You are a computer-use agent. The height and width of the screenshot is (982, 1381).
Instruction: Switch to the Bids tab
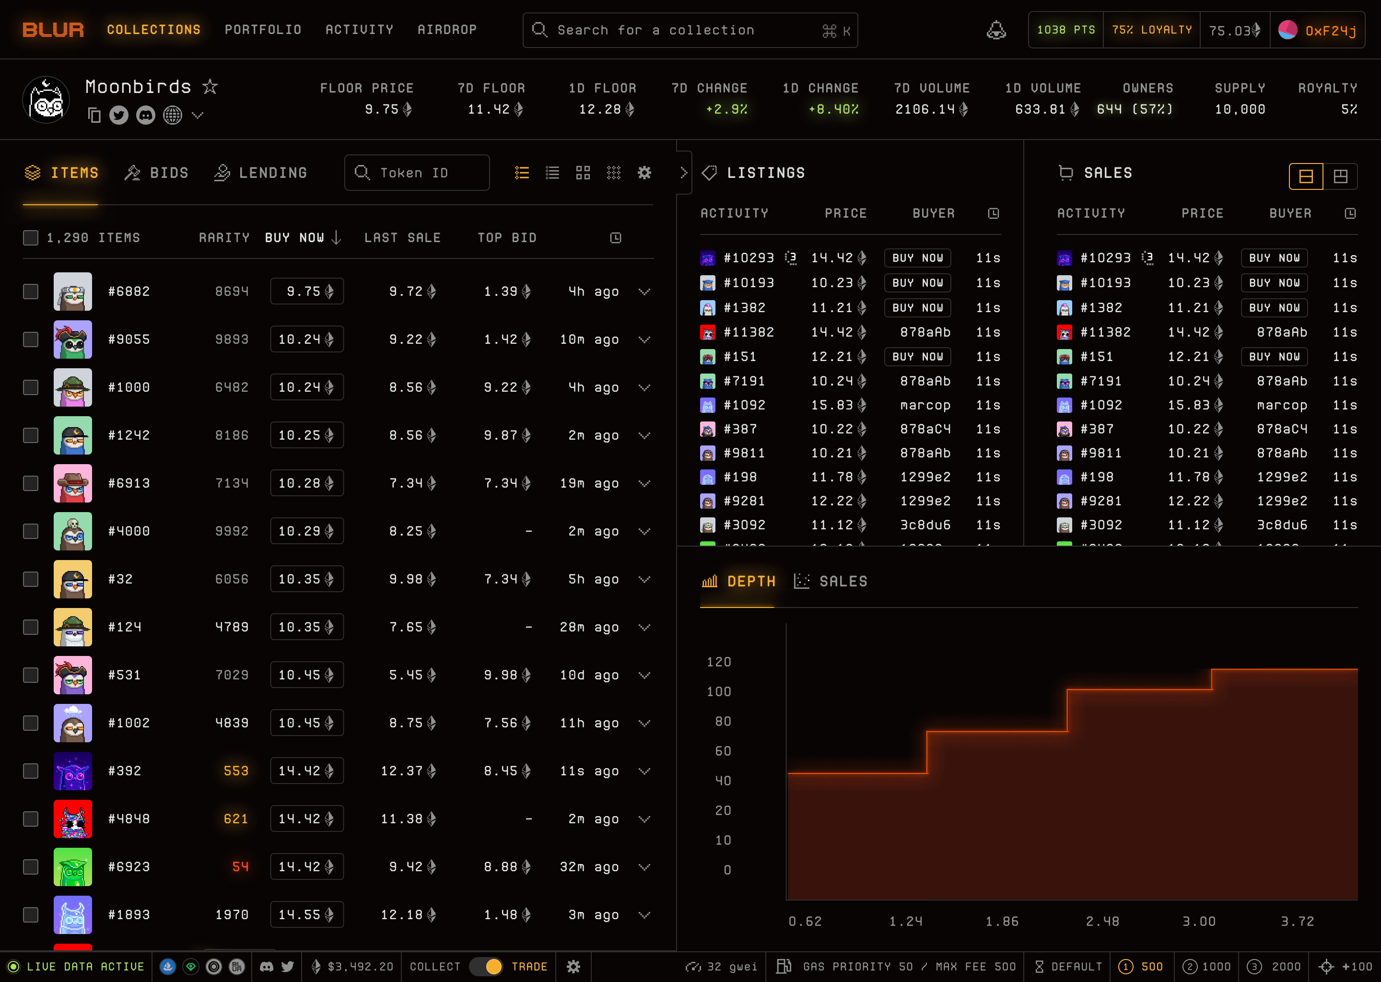157,173
